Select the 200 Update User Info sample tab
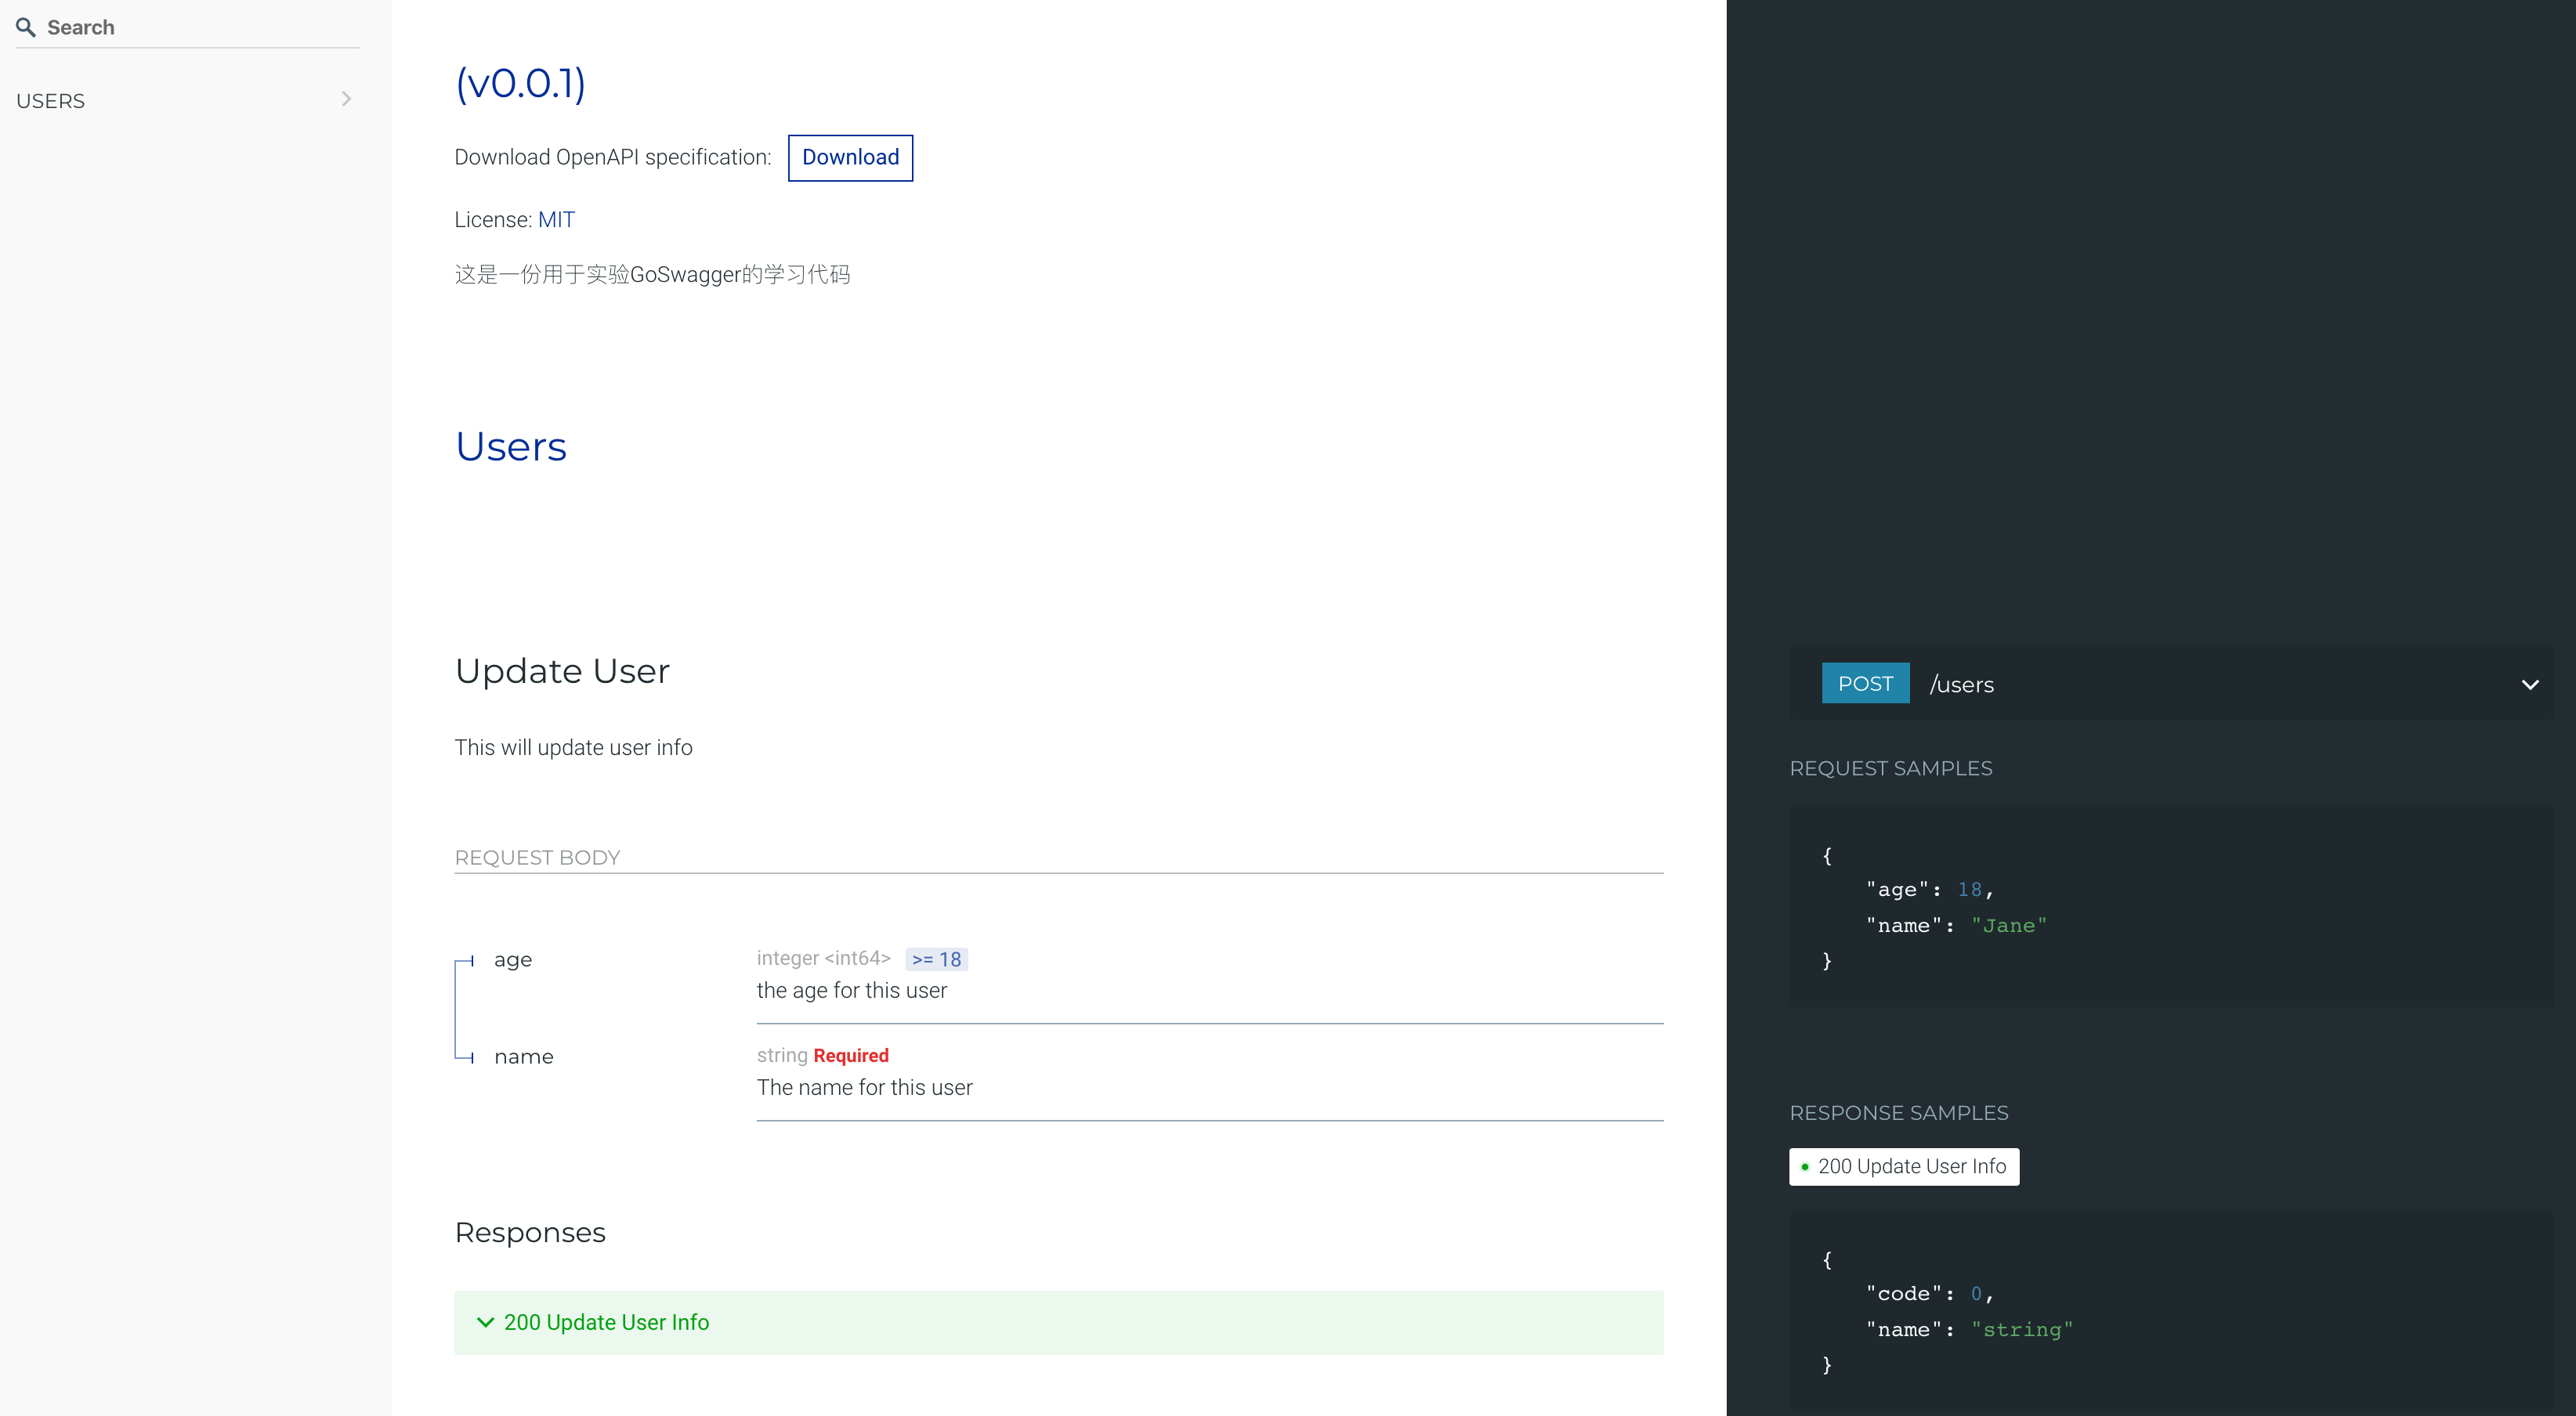This screenshot has height=1416, width=2576. click(x=1903, y=1166)
